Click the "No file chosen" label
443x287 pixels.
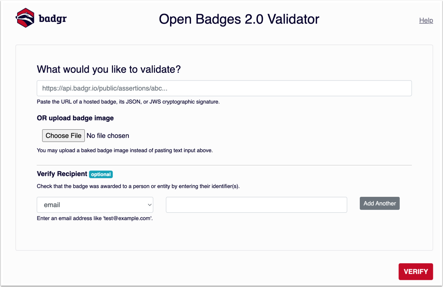pyautogui.click(x=108, y=135)
